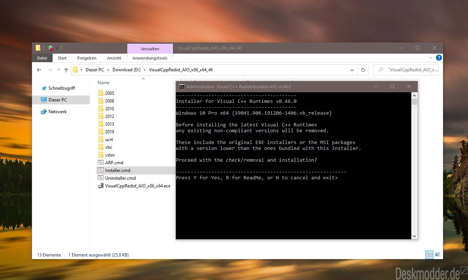Open Explorer help with the question mark icon
Viewport: 468px width, 280px height.
coord(439,58)
